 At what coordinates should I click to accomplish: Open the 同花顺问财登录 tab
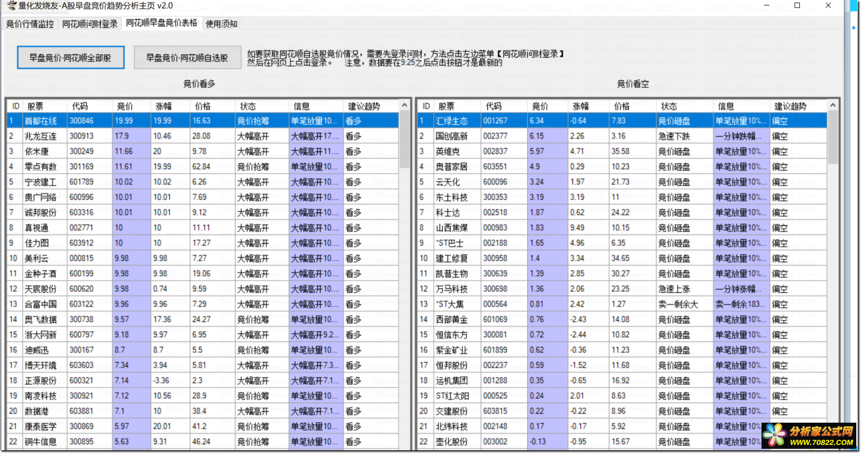tap(90, 24)
